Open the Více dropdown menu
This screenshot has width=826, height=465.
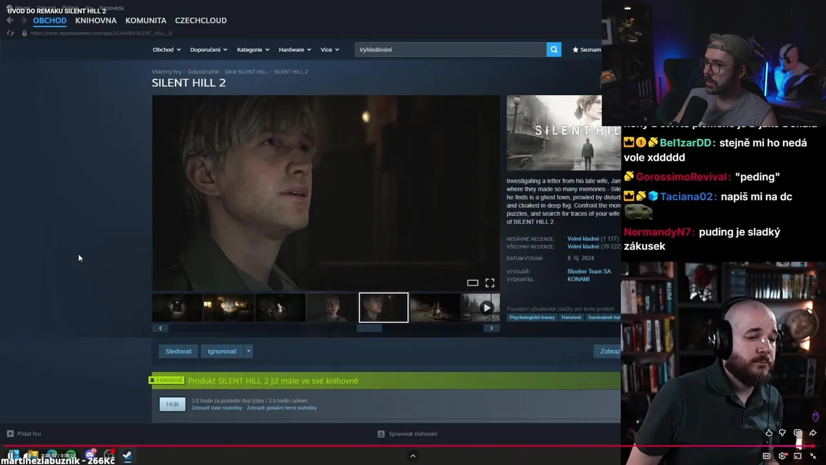point(330,50)
